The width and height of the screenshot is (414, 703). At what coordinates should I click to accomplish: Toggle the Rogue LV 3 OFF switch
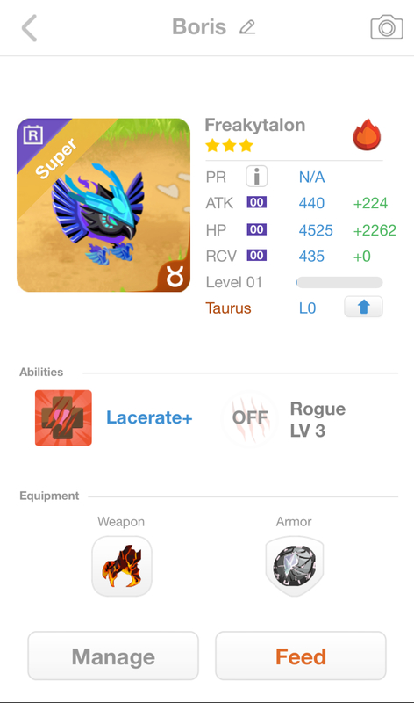(250, 418)
